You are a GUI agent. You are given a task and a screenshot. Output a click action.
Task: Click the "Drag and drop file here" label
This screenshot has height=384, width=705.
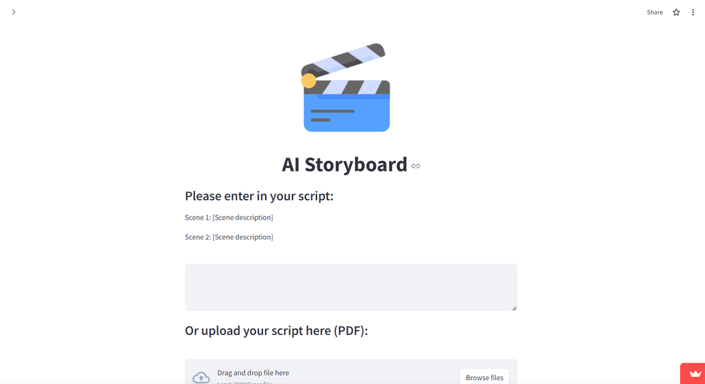coord(253,373)
